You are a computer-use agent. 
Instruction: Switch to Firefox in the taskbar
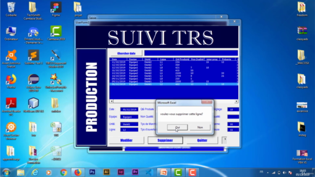(x=78, y=173)
